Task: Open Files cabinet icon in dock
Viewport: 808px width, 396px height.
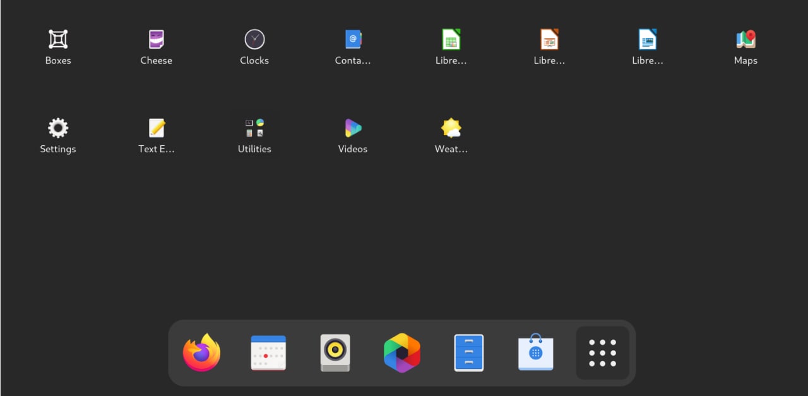Action: (x=469, y=352)
